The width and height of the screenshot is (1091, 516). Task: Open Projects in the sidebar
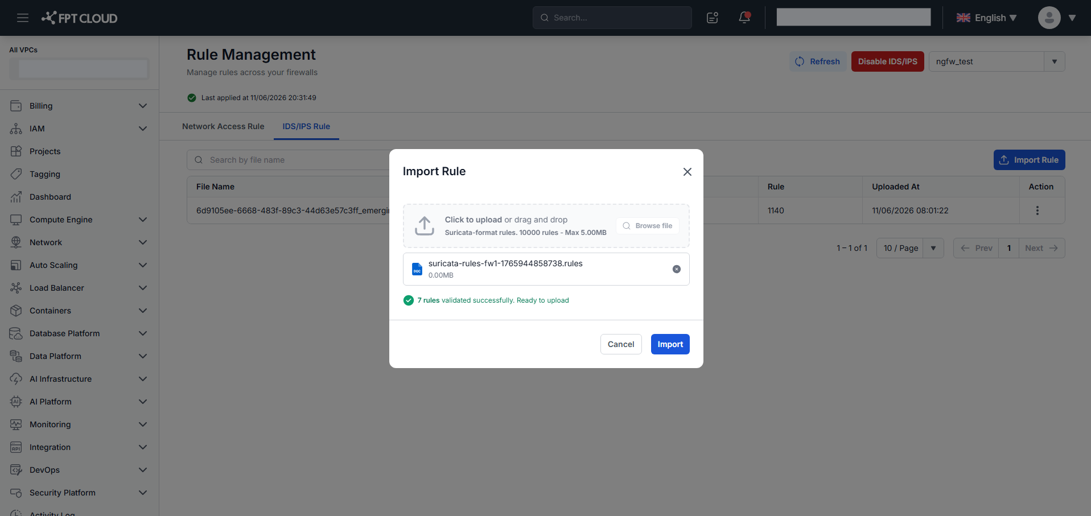coord(45,151)
